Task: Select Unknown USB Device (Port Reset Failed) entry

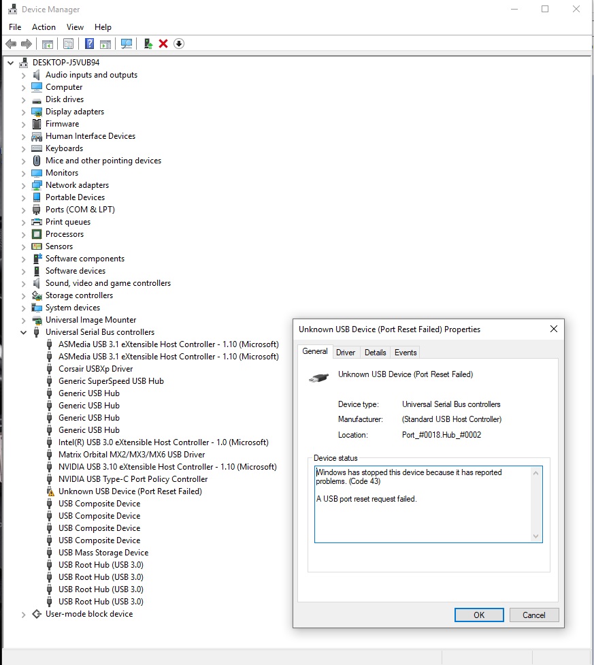Action: tap(130, 491)
